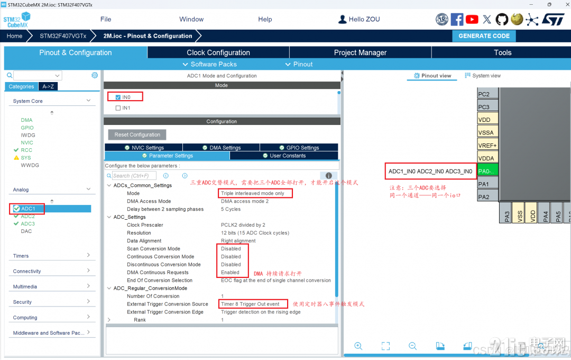Click the GENERATE CODE button
This screenshot has height=360, width=571.
tap(484, 36)
